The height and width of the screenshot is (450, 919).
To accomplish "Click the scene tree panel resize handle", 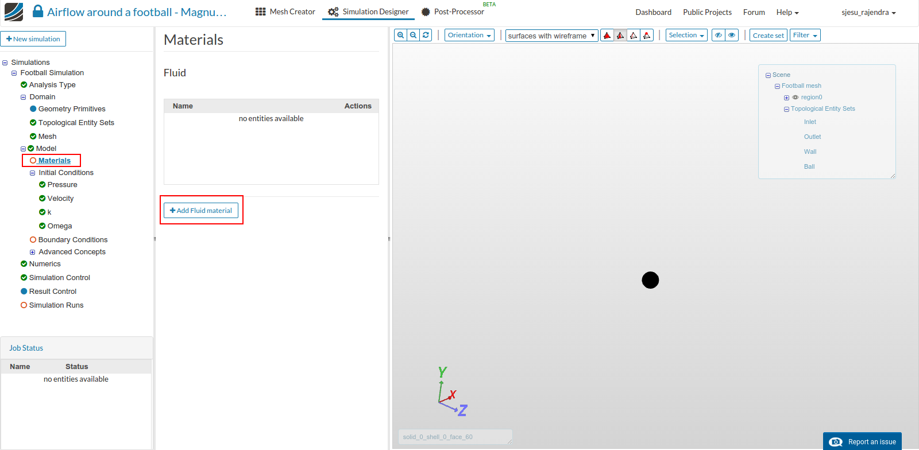I will click(x=893, y=176).
